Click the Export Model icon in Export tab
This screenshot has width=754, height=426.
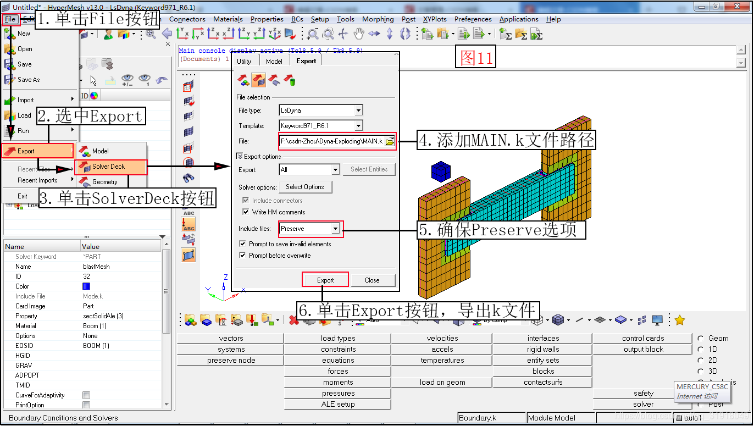tap(243, 81)
